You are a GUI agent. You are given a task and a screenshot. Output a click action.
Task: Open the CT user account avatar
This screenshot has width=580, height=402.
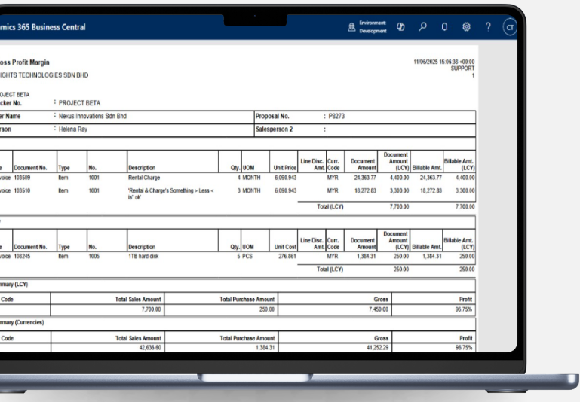click(x=510, y=27)
